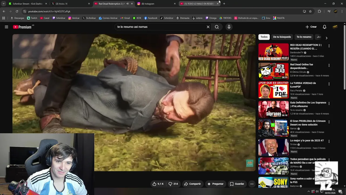Open the account avatar menu in YouTube header

pos(335,27)
